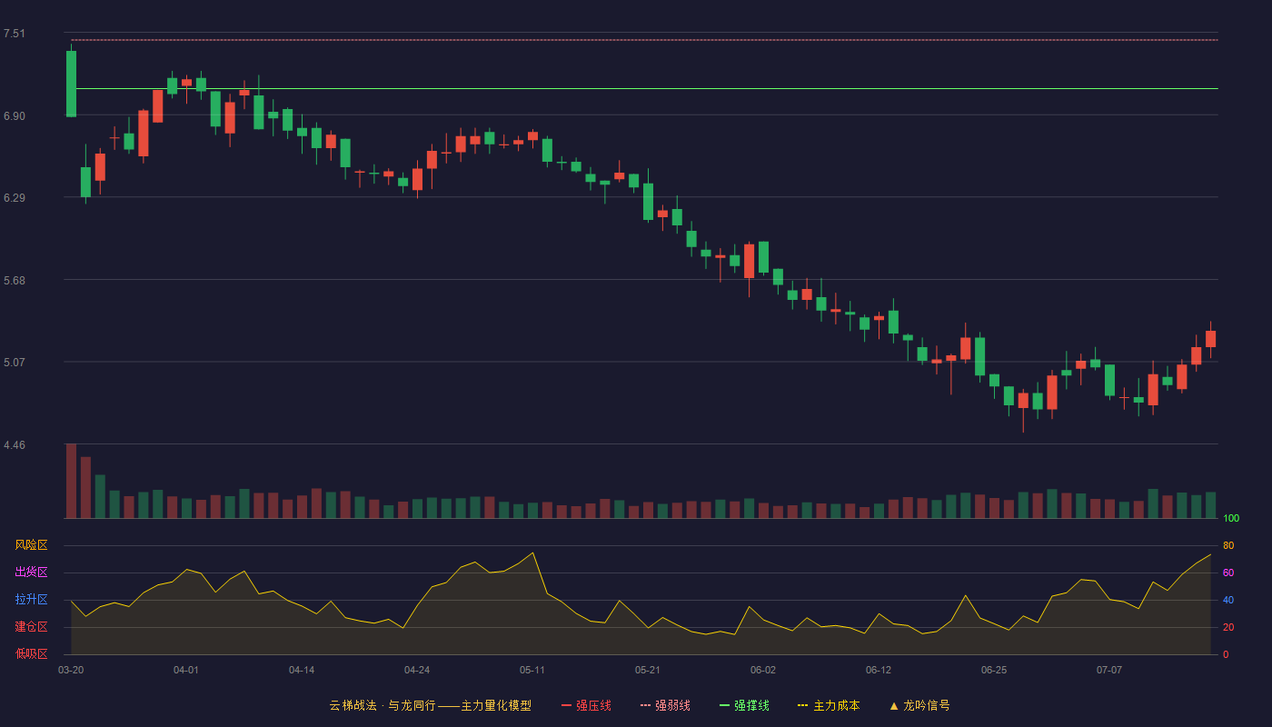Click the 7.51 price axis label
Screen dimensions: 1272x727
coord(14,34)
